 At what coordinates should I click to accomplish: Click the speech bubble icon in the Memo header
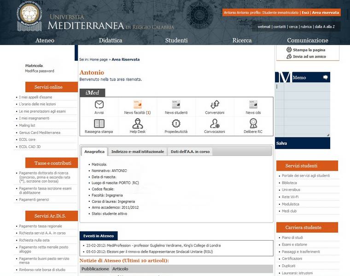(325, 77)
